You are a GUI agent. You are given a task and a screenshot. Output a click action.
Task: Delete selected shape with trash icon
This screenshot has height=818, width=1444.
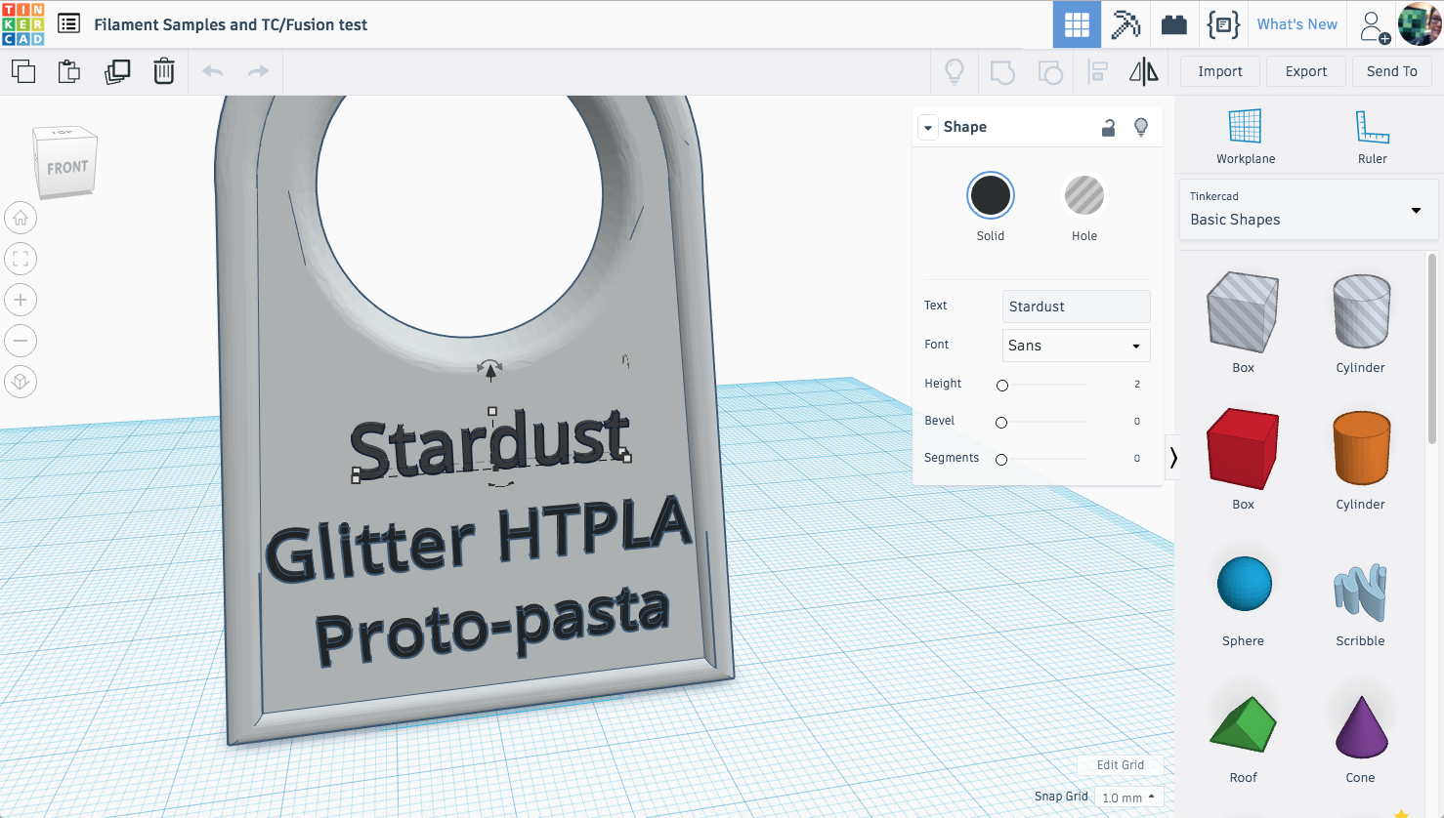164,71
